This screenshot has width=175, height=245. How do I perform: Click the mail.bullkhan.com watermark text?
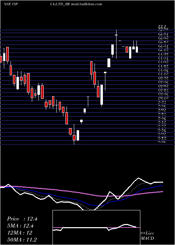pos(86,4)
